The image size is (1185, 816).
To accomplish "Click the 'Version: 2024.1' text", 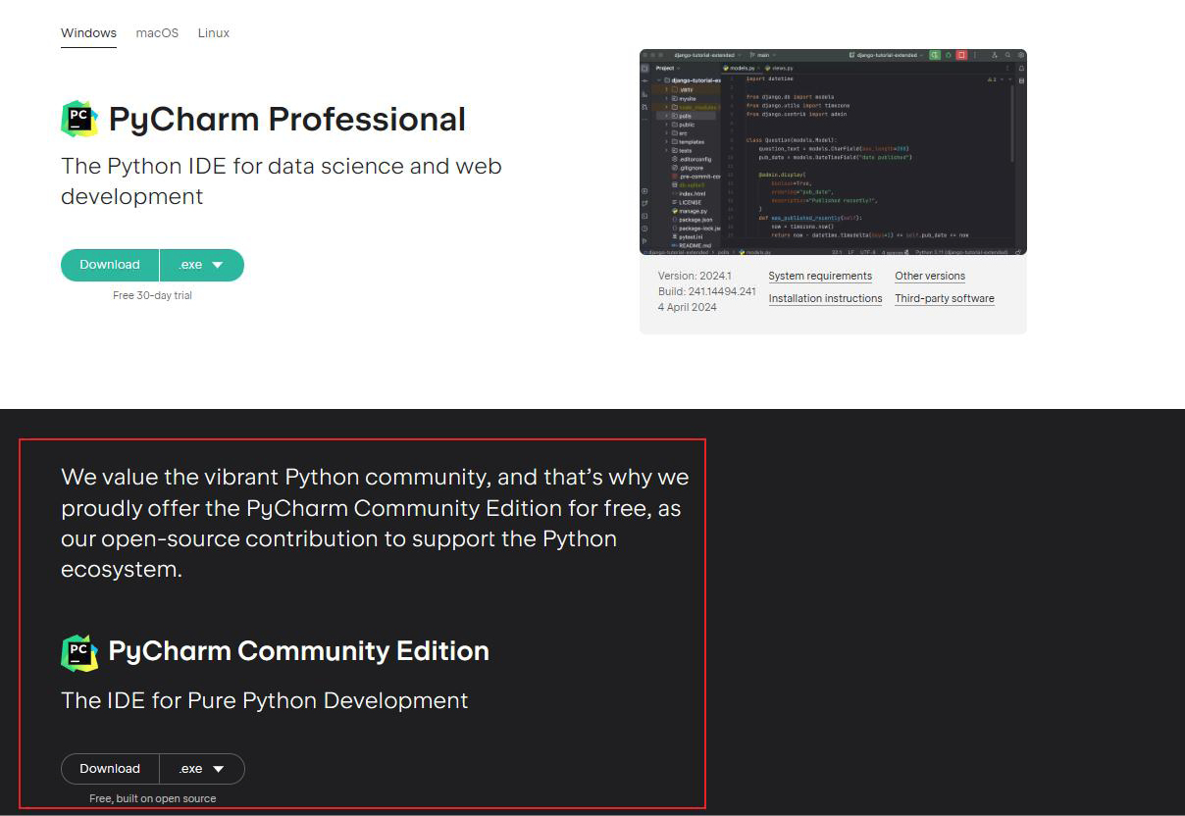I will (695, 277).
